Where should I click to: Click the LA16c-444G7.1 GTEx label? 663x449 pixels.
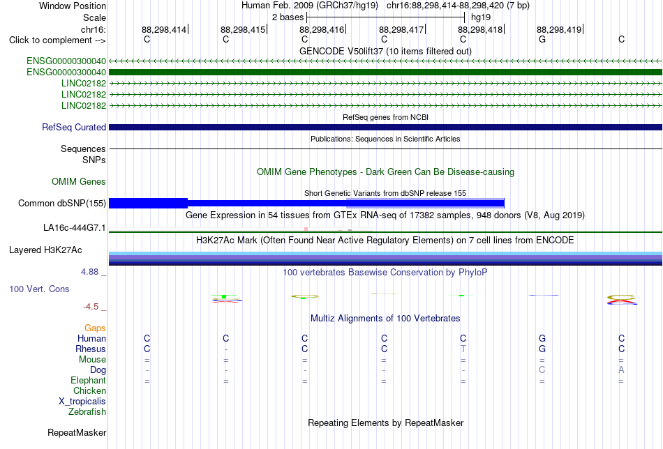pos(75,228)
